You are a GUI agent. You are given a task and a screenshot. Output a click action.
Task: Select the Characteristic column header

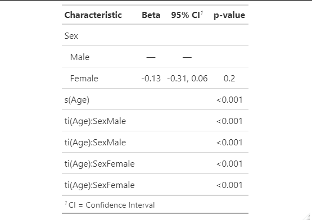(93, 15)
